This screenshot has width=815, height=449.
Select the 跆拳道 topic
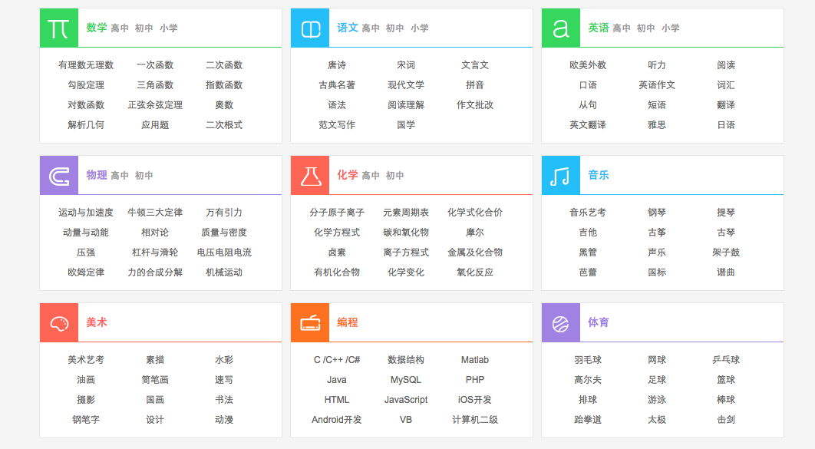[x=588, y=420]
